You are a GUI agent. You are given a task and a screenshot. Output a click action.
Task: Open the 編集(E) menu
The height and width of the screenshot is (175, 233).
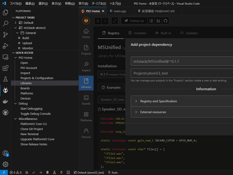click(x=30, y=3)
